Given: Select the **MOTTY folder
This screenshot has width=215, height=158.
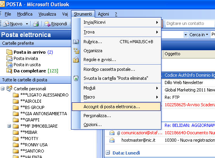Looking at the screenshot, I should tap(29, 139).
